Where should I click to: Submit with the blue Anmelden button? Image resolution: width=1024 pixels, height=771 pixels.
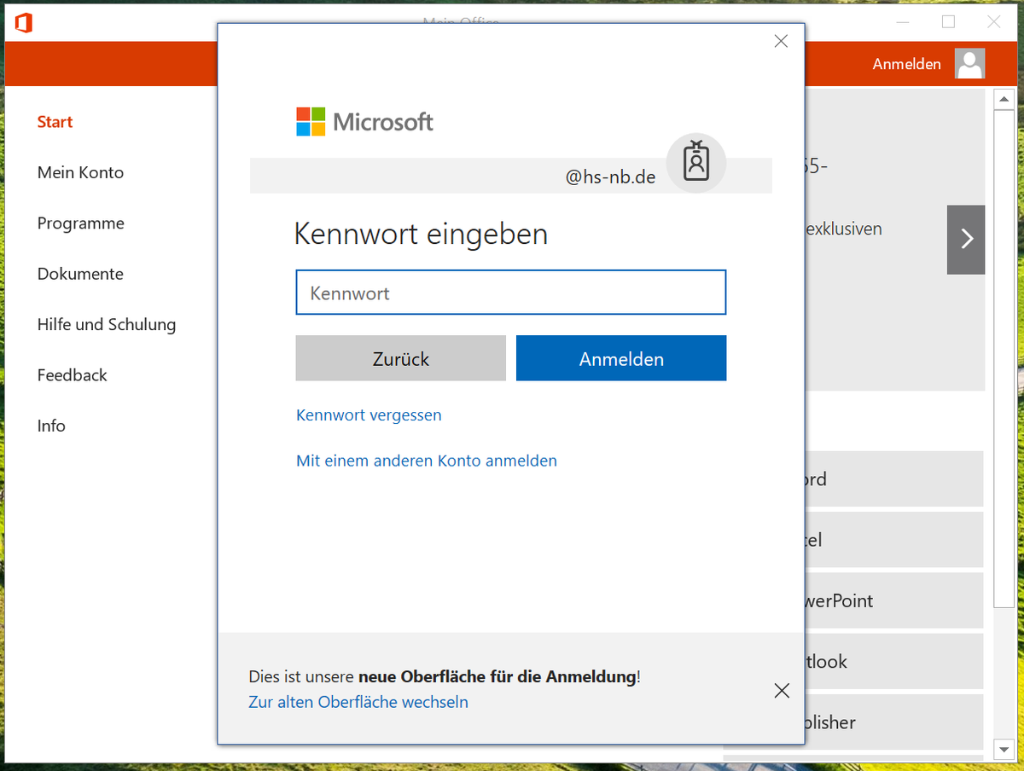coord(621,358)
